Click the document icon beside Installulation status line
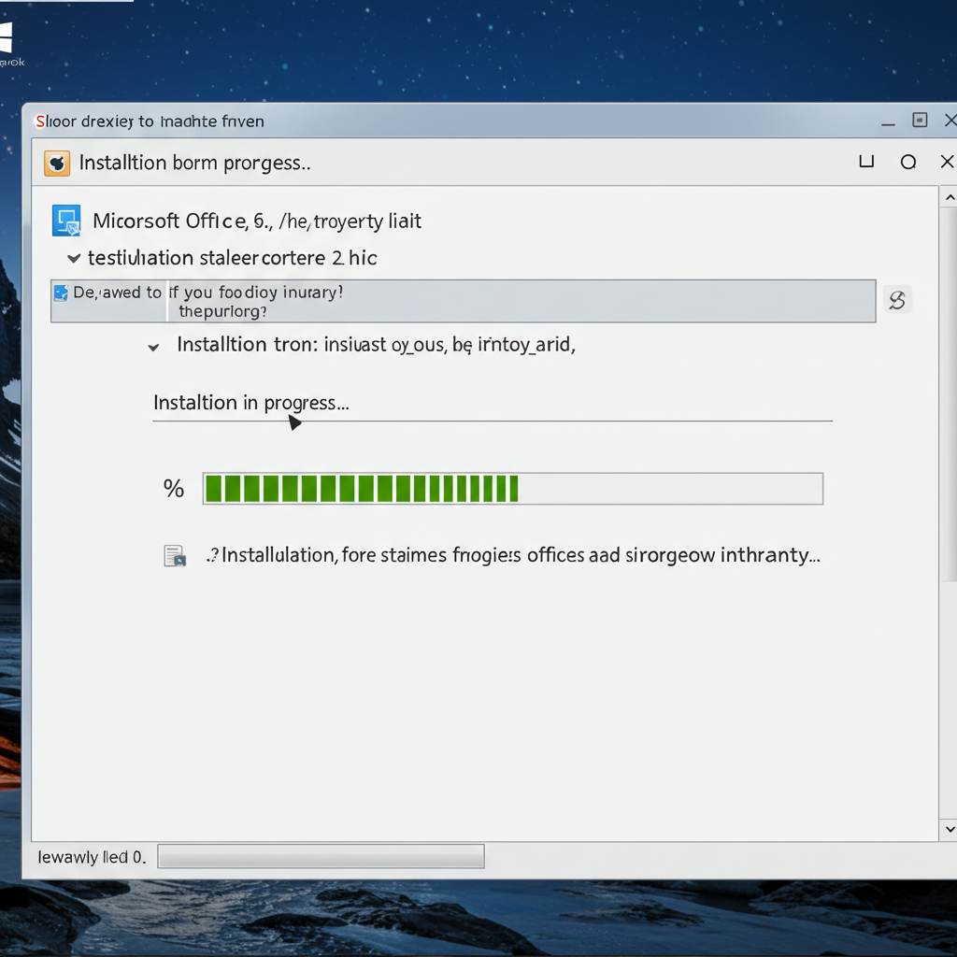Viewport: 957px width, 957px height. coord(175,555)
